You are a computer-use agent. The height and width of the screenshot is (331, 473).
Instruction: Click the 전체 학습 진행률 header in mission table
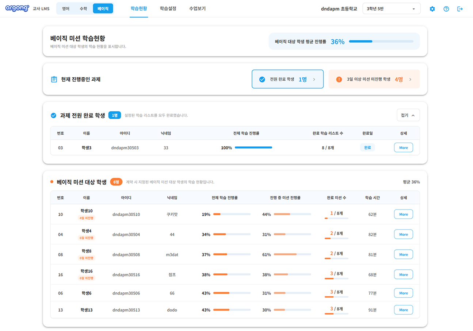click(x=225, y=197)
